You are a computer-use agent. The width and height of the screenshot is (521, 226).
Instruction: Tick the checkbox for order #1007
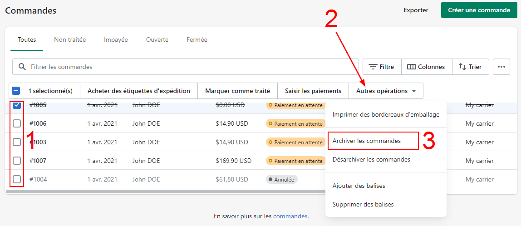(17, 161)
